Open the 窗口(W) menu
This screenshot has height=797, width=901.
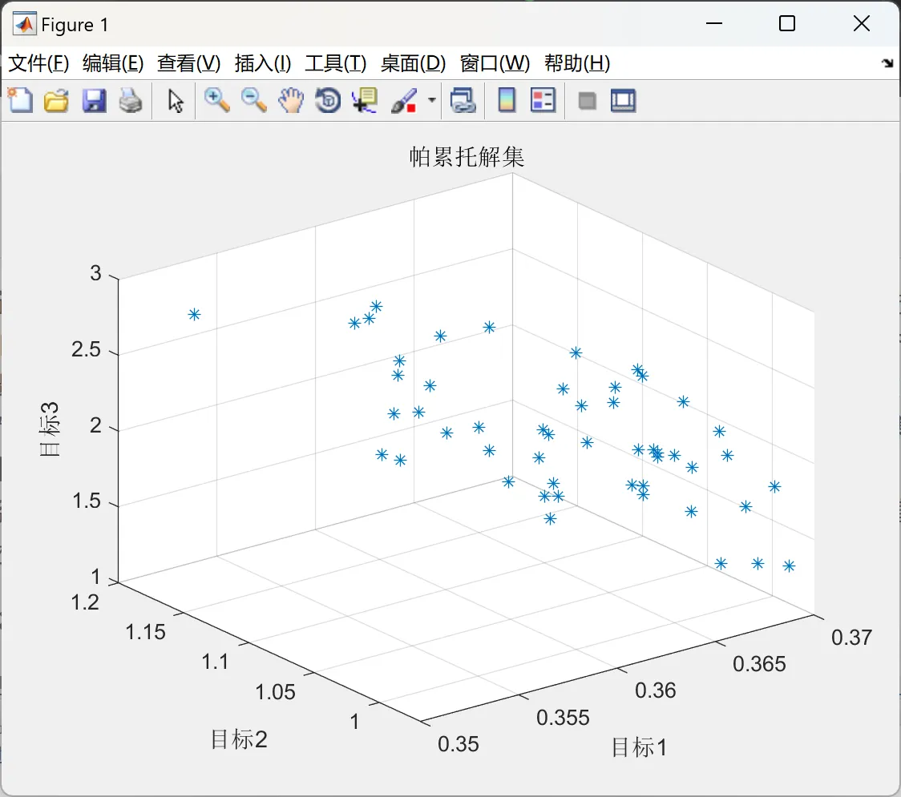[495, 63]
